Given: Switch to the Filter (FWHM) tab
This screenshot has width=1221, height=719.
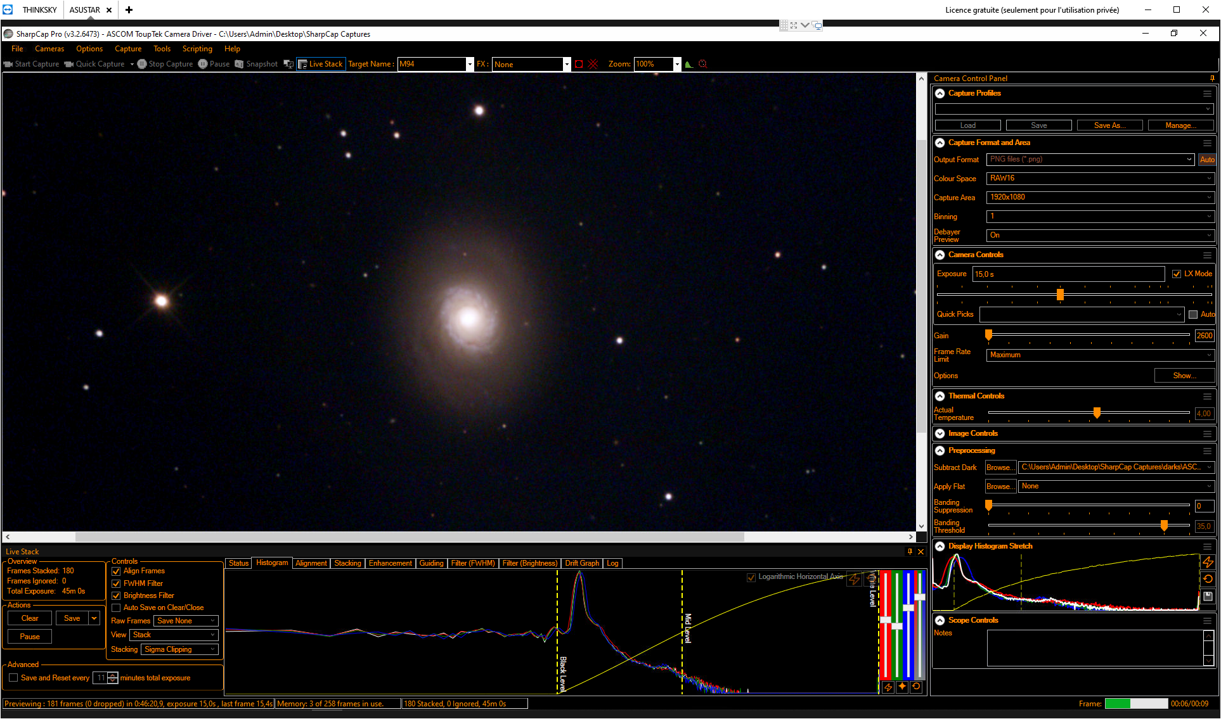Looking at the screenshot, I should [x=473, y=563].
